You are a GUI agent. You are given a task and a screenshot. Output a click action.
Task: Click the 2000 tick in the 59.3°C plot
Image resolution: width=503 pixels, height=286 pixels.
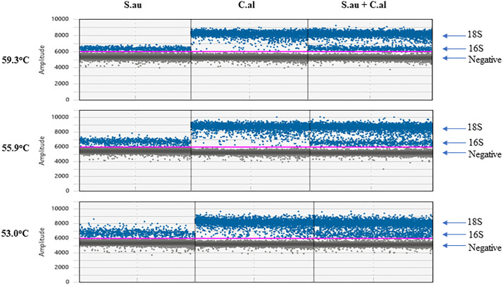[61, 84]
